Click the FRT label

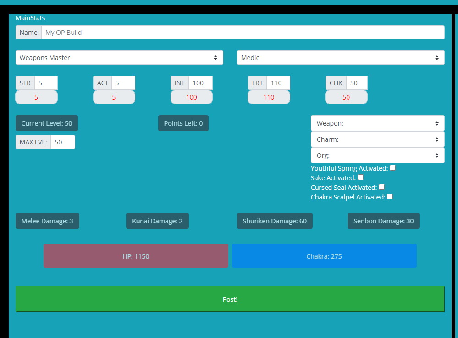257,83
